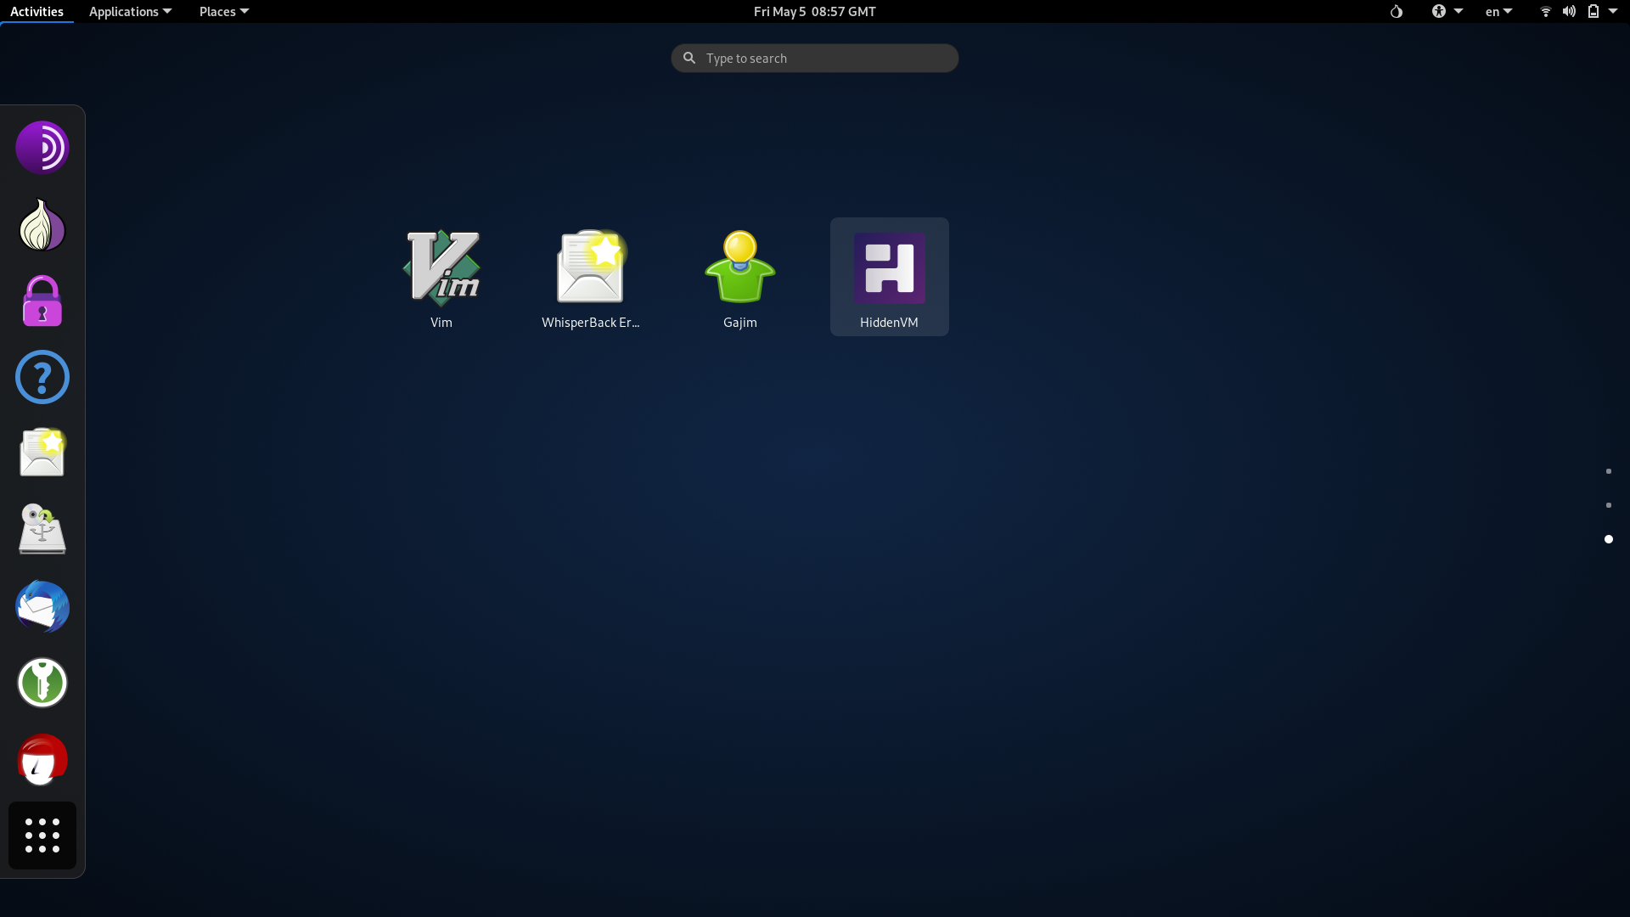
Task: Open Tor Browser from the dock
Action: pyautogui.click(x=42, y=148)
